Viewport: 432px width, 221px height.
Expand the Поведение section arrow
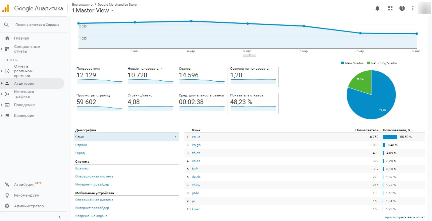click(x=2, y=105)
